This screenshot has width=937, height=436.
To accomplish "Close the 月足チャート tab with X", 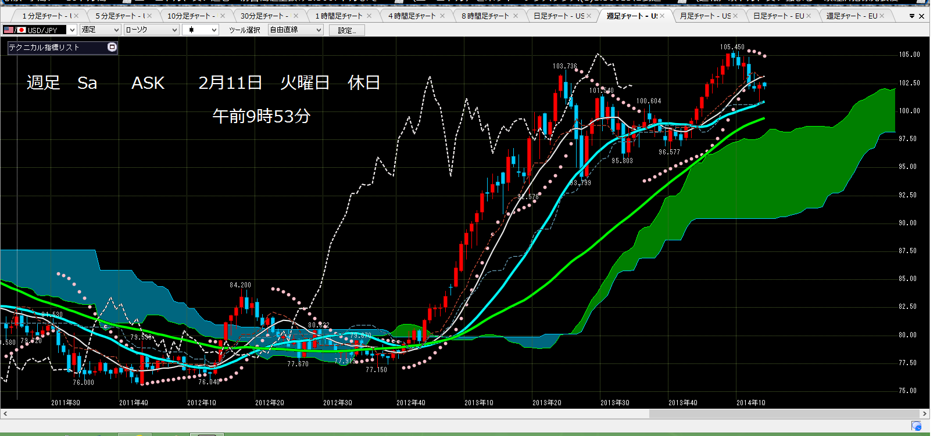I will pyautogui.click(x=735, y=16).
